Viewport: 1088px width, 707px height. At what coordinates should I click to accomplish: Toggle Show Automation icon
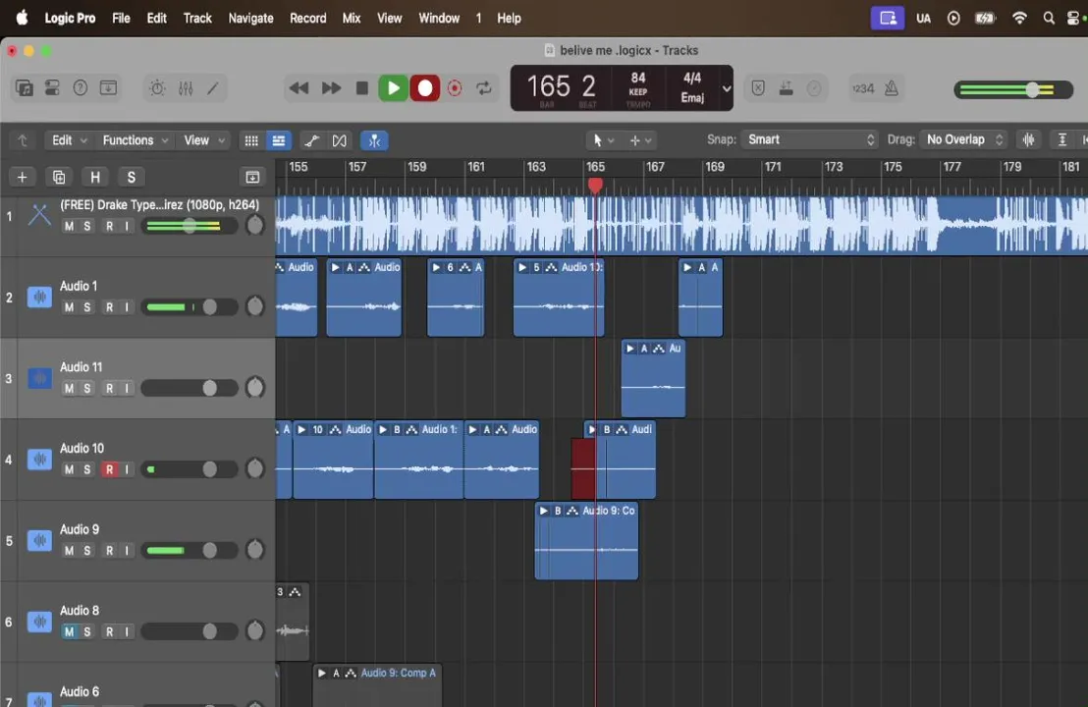[x=312, y=140]
